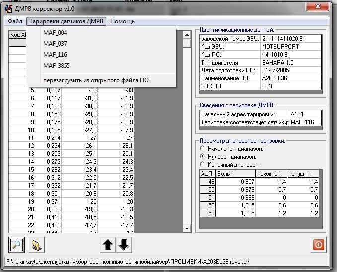Click текущий column header
Viewport: 337px width, 272px height.
tap(303, 174)
